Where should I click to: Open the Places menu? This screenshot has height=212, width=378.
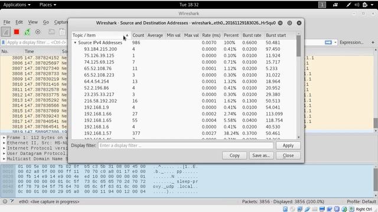tap(47, 5)
